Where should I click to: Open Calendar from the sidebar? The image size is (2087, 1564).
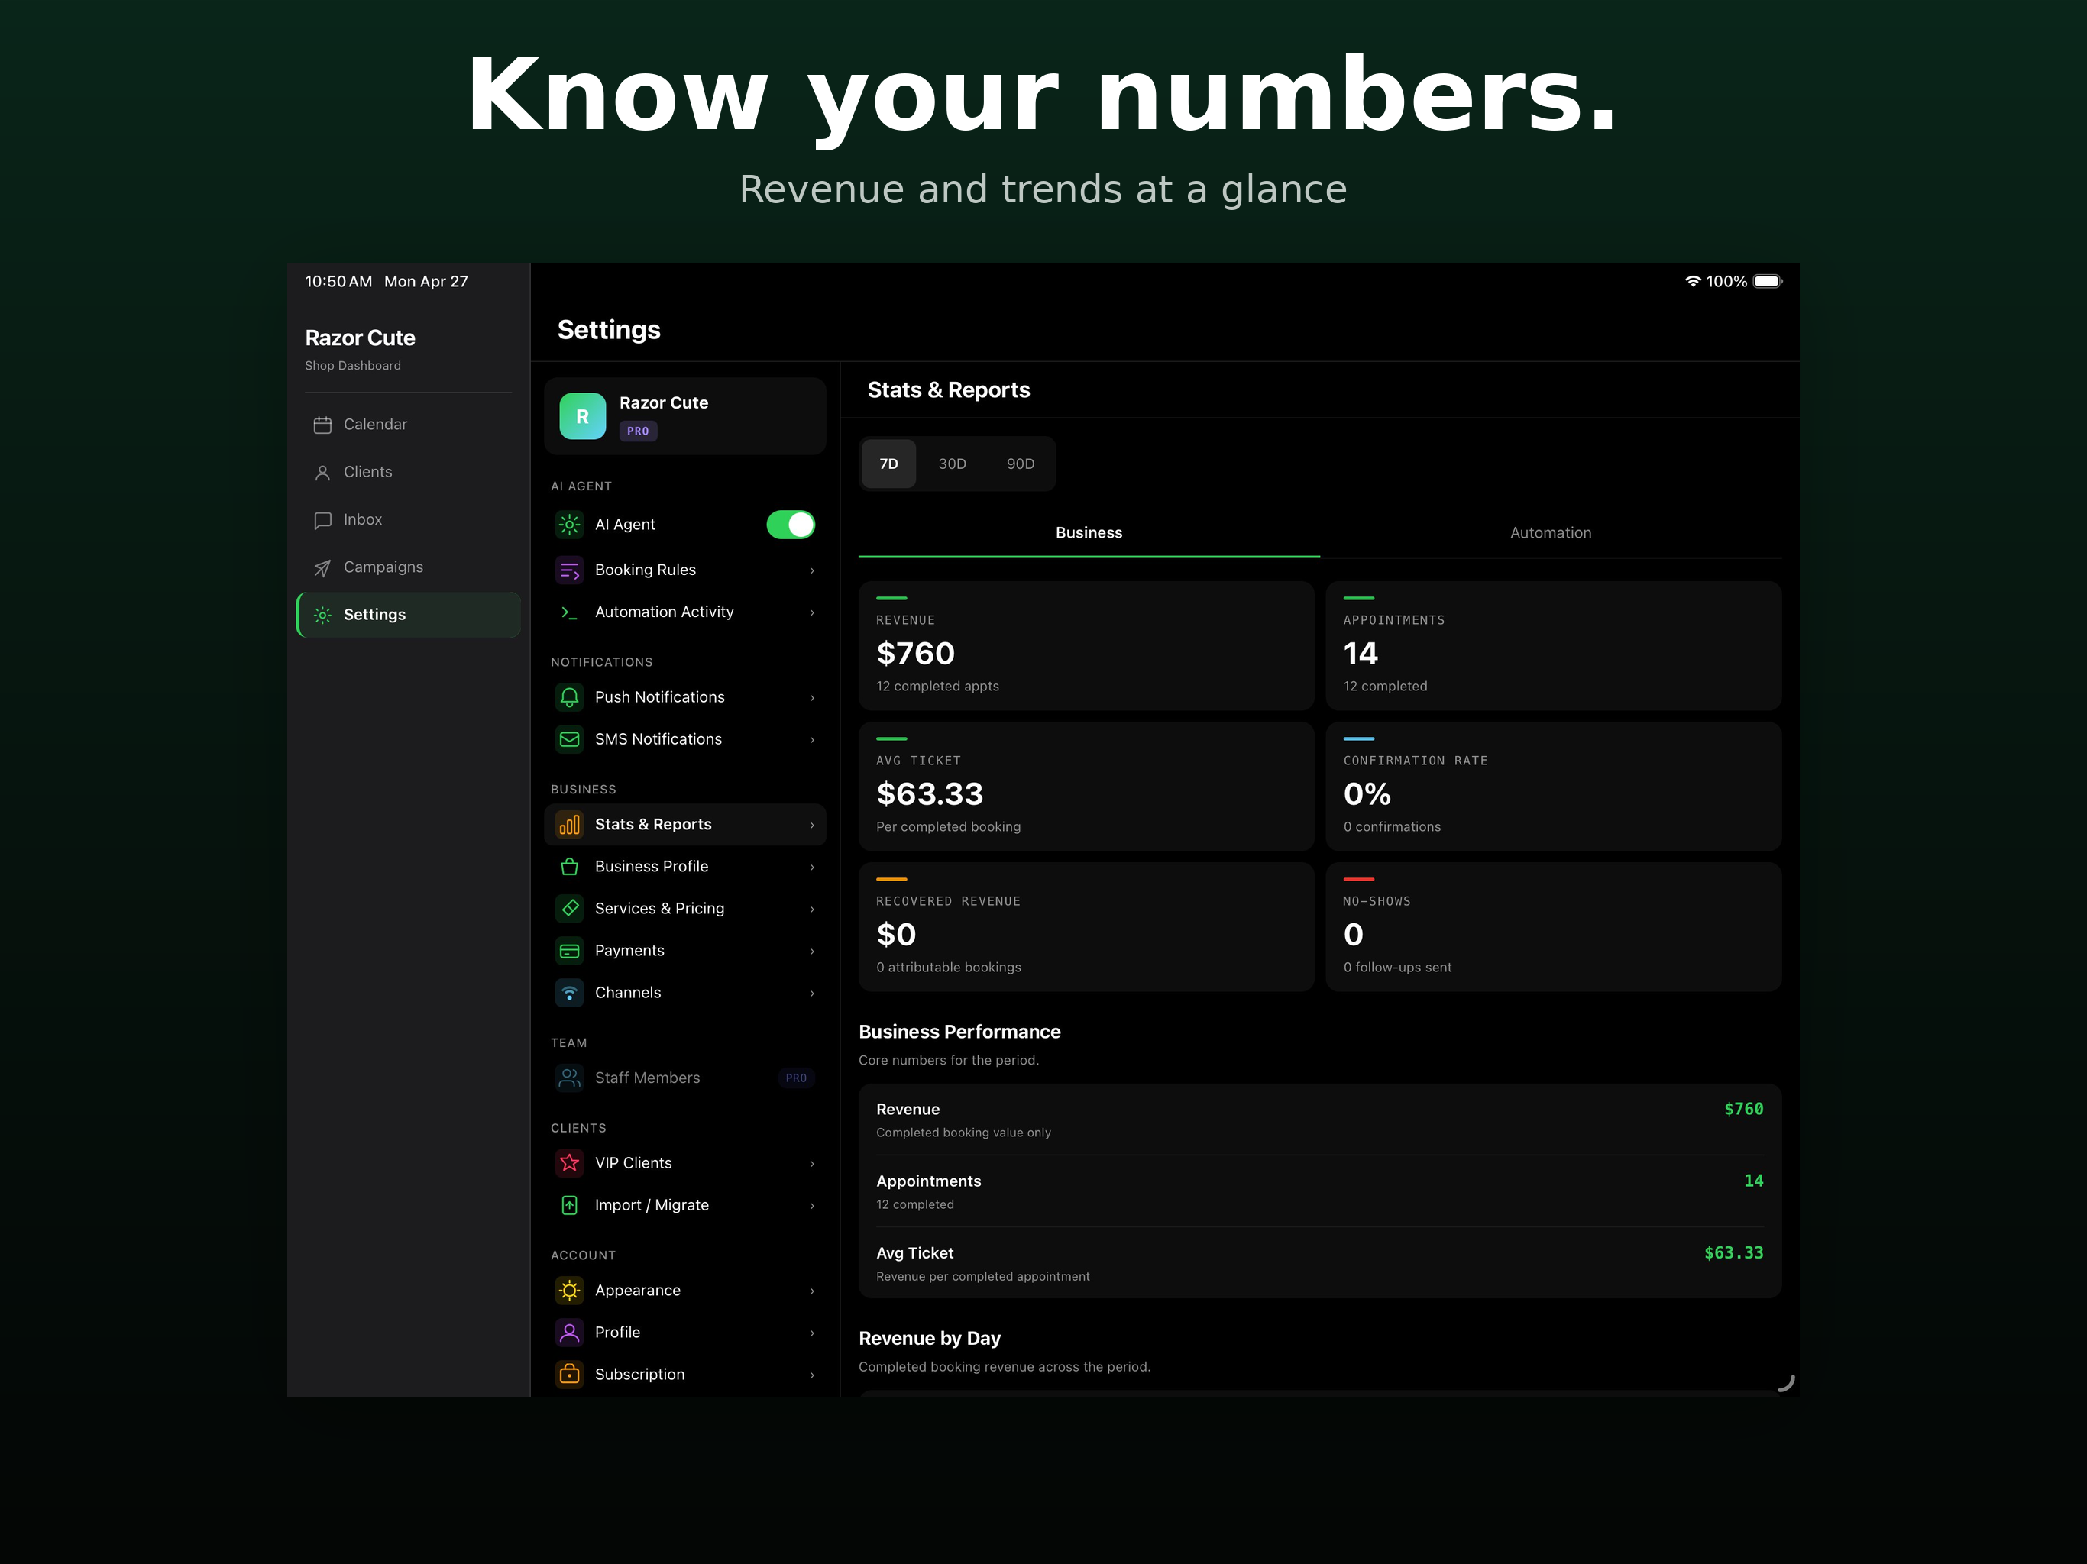(409, 425)
